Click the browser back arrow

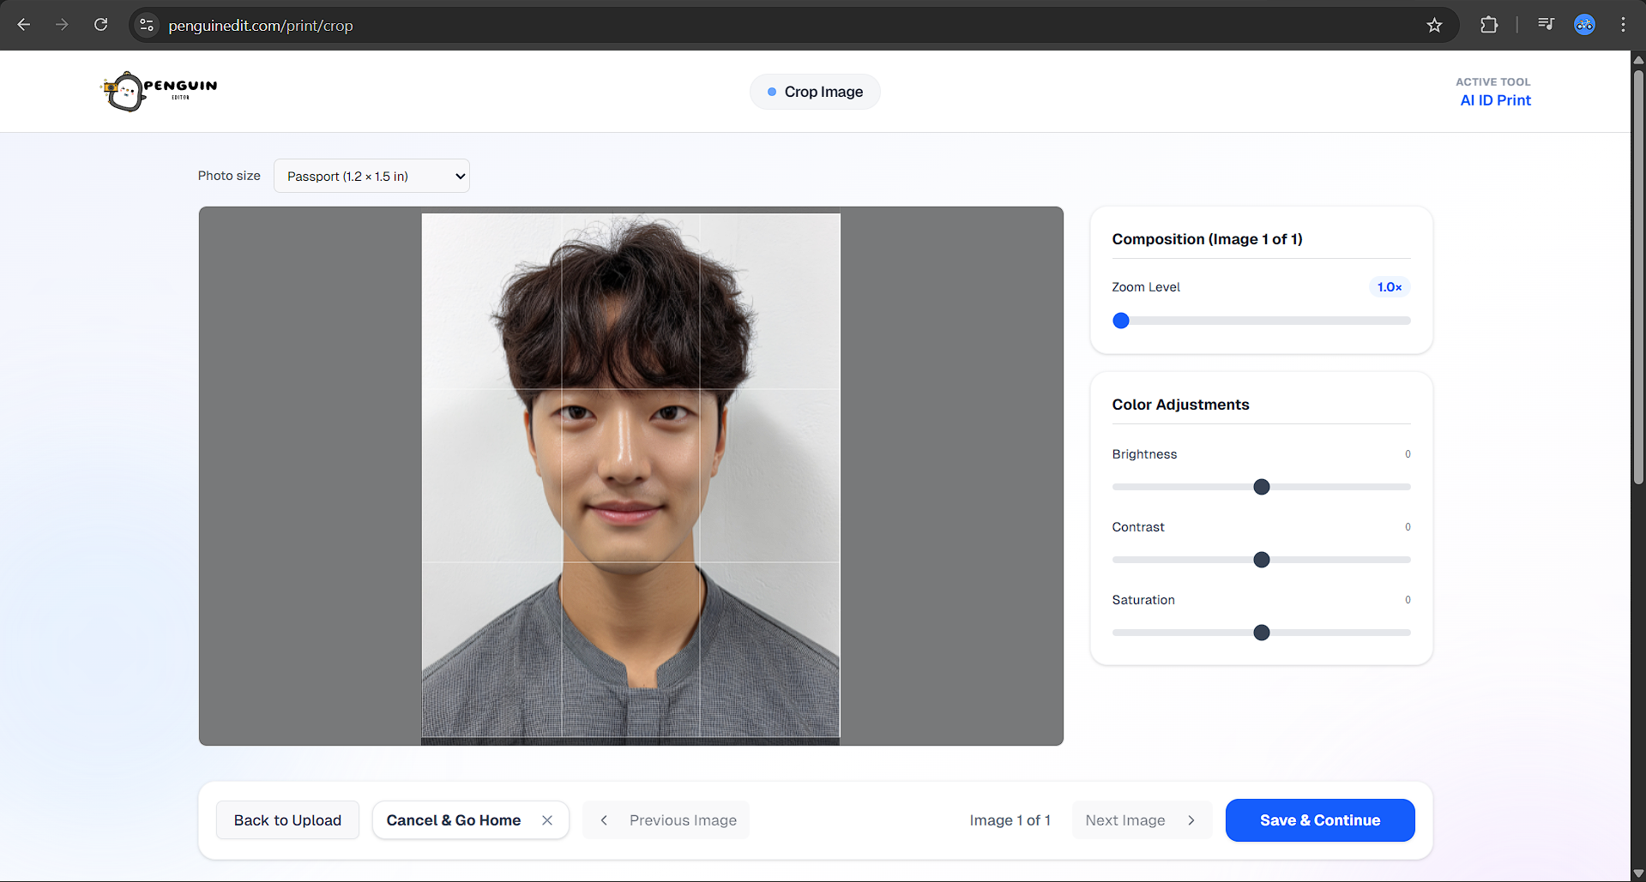click(24, 25)
